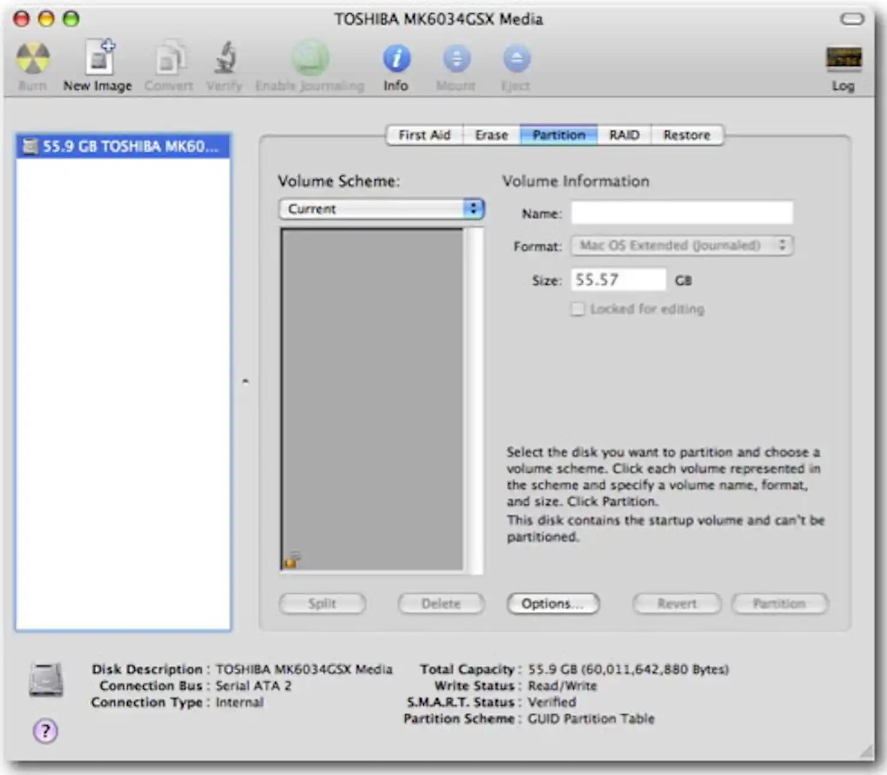This screenshot has height=775, width=887.
Task: Click the Convert toolbar icon
Action: pyautogui.click(x=169, y=60)
